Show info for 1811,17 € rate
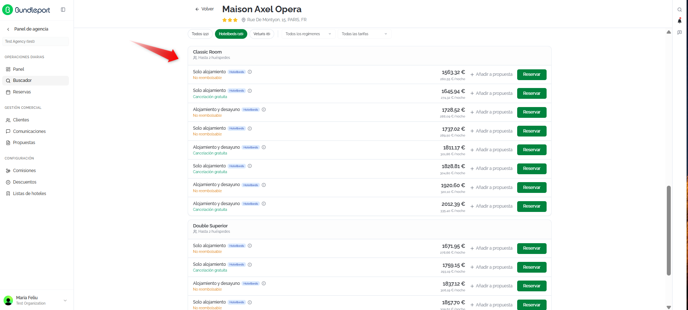 tap(264, 147)
